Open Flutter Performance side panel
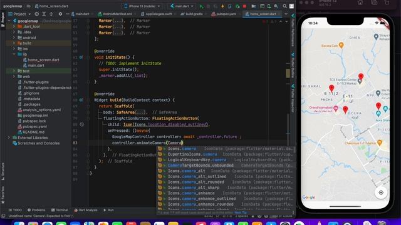 click(293, 31)
